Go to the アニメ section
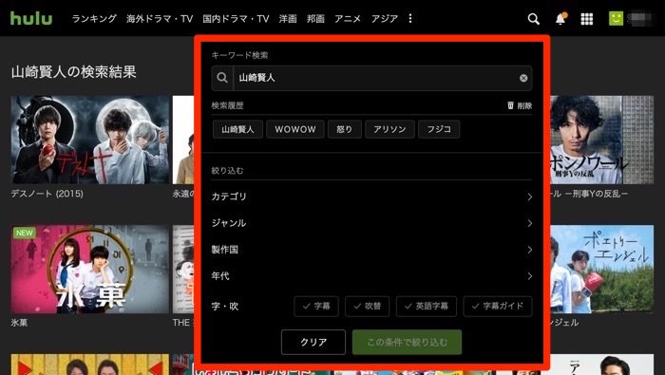Image resolution: width=665 pixels, height=375 pixels. click(x=348, y=19)
